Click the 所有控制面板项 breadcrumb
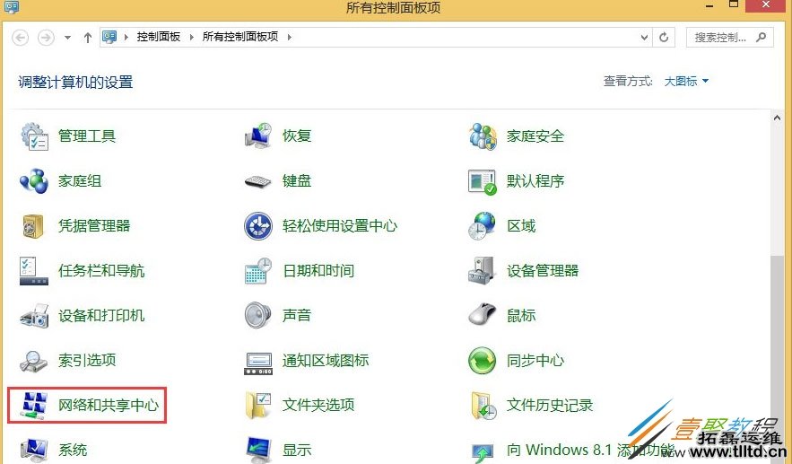 240,37
